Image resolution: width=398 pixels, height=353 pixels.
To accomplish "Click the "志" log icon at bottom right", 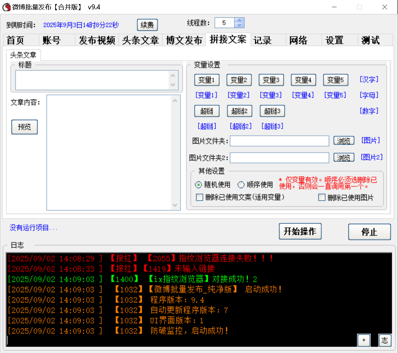I will click(x=385, y=340).
